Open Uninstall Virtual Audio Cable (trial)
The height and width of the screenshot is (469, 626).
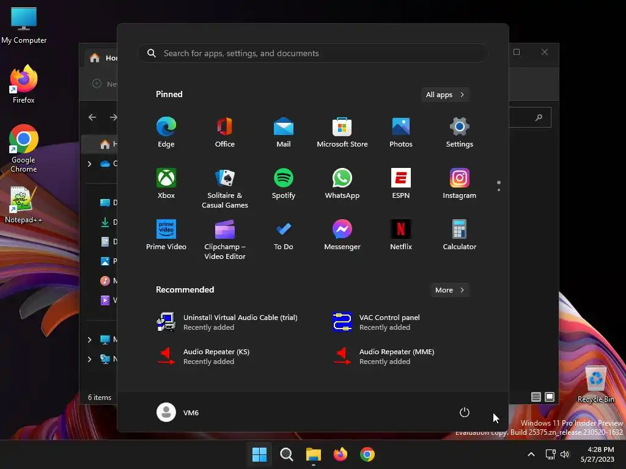pyautogui.click(x=227, y=322)
